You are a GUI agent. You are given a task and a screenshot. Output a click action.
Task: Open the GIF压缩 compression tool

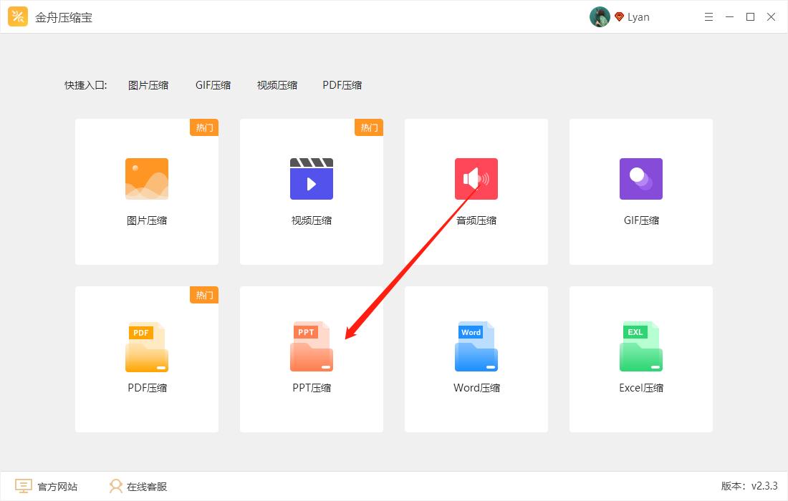640,191
